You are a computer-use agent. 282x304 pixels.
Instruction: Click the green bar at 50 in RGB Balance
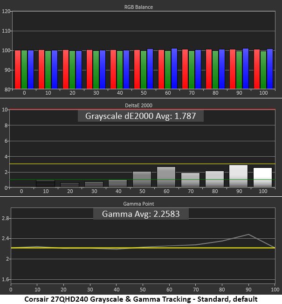tap(144, 69)
